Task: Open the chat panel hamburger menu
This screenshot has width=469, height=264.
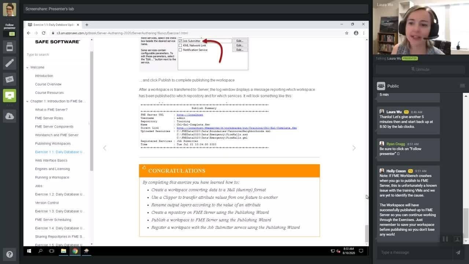Action: click(x=462, y=86)
